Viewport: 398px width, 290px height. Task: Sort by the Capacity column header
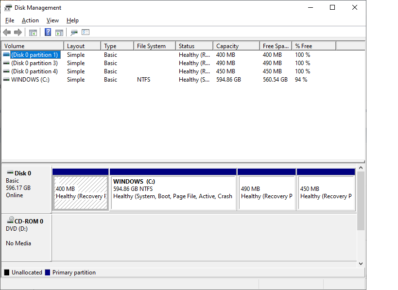pos(236,46)
